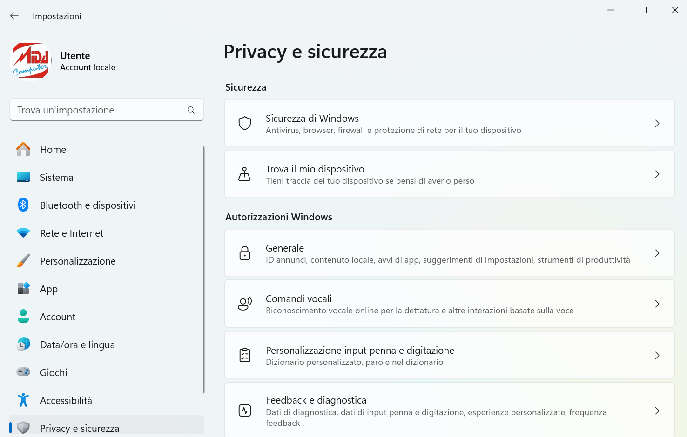Open Generale Windows permissions
The height and width of the screenshot is (437, 687).
[x=450, y=253]
